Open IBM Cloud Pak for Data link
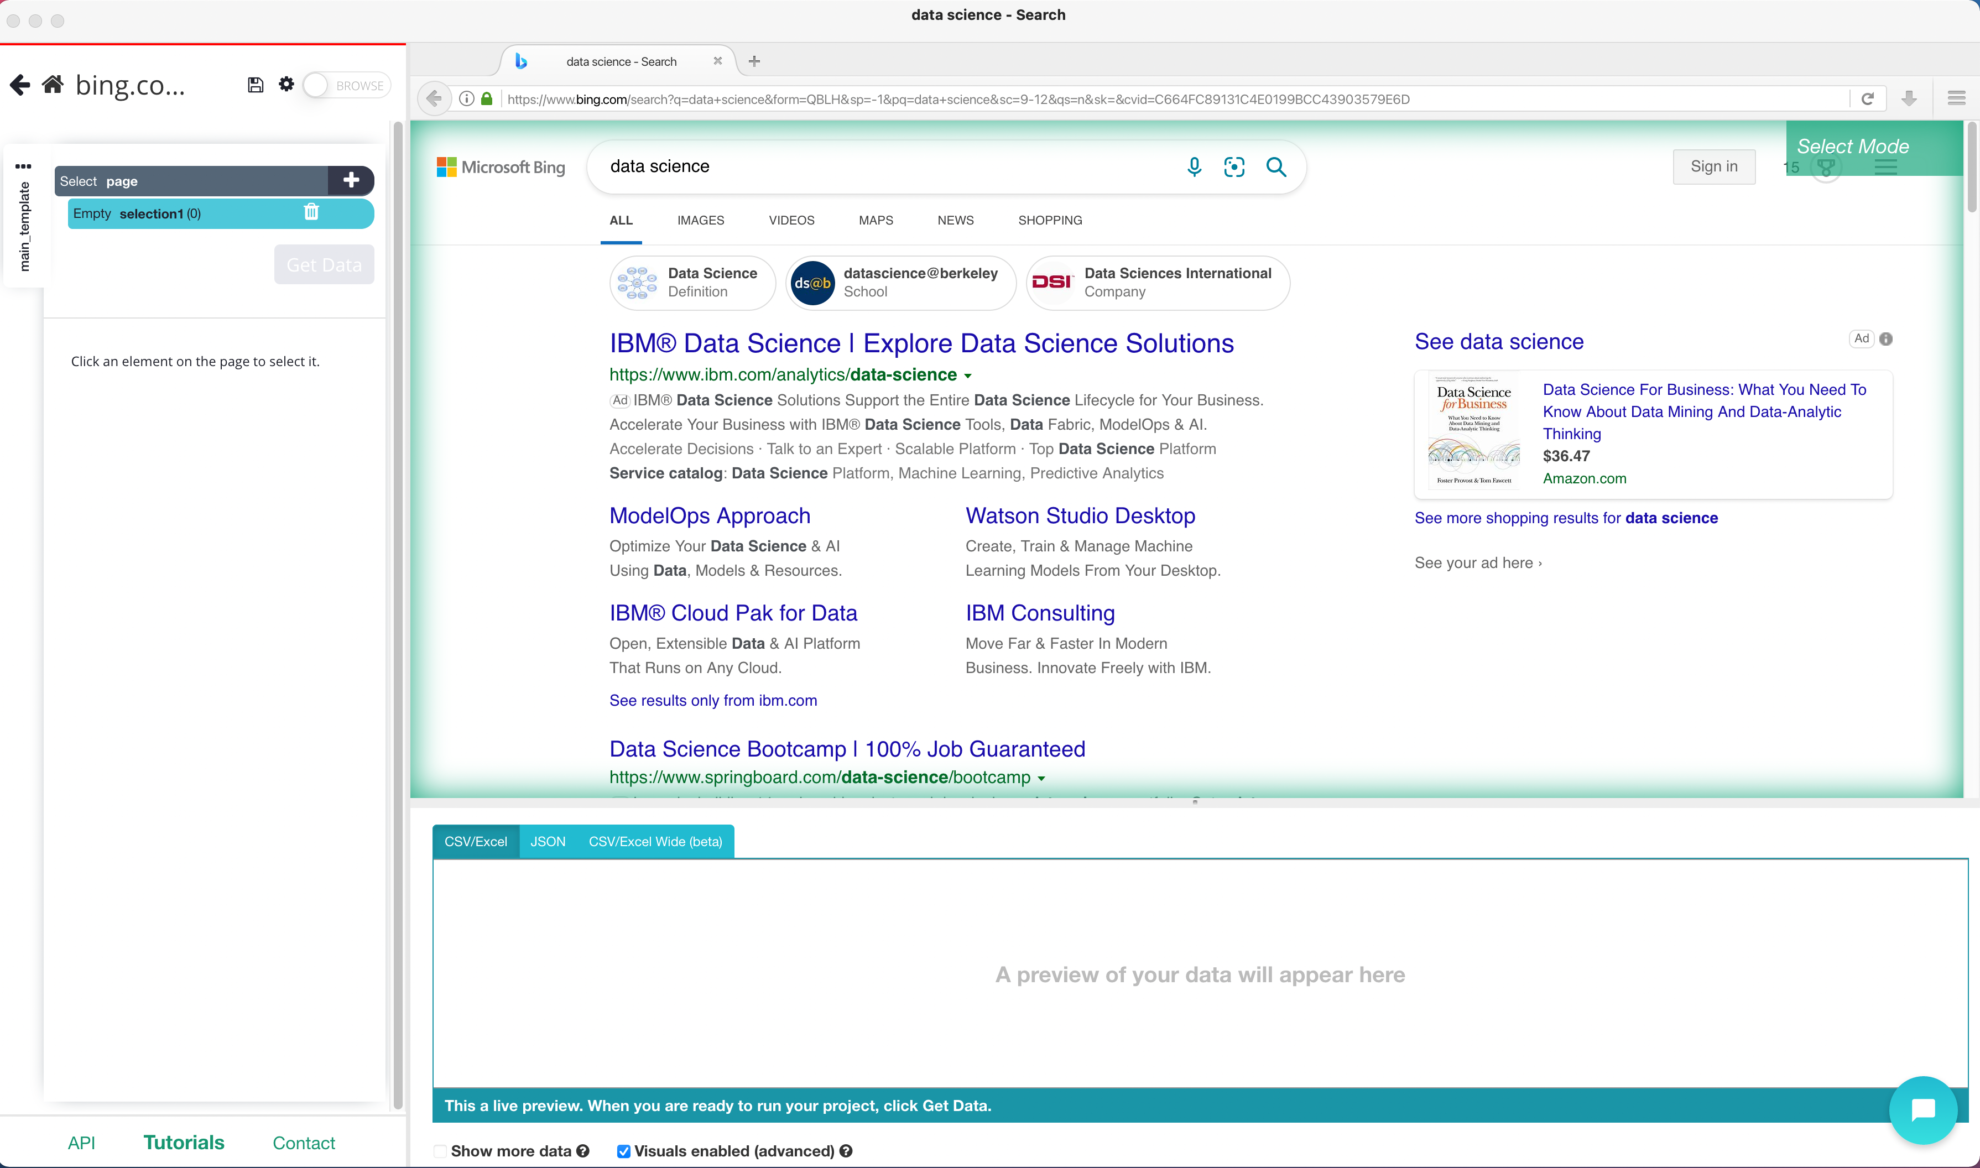This screenshot has height=1168, width=1980. tap(733, 613)
